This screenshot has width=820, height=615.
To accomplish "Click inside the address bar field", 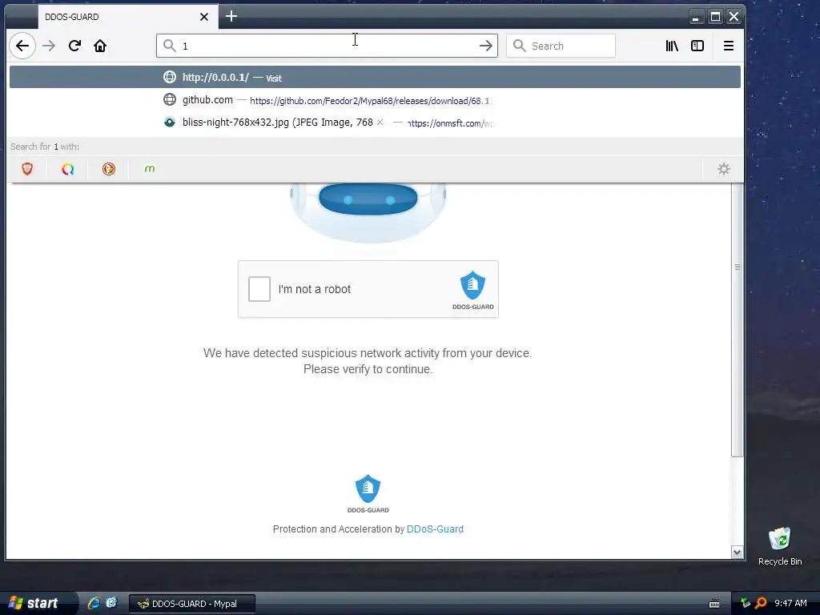I will coord(327,46).
